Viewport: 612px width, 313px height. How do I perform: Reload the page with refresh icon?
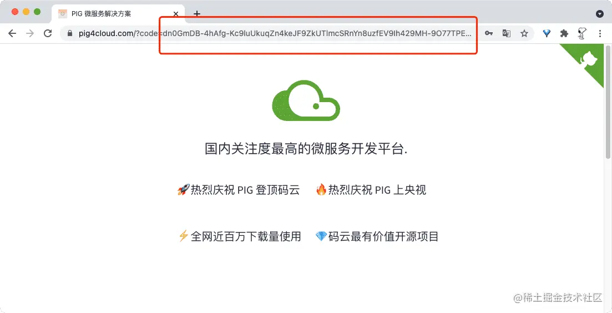(48, 33)
